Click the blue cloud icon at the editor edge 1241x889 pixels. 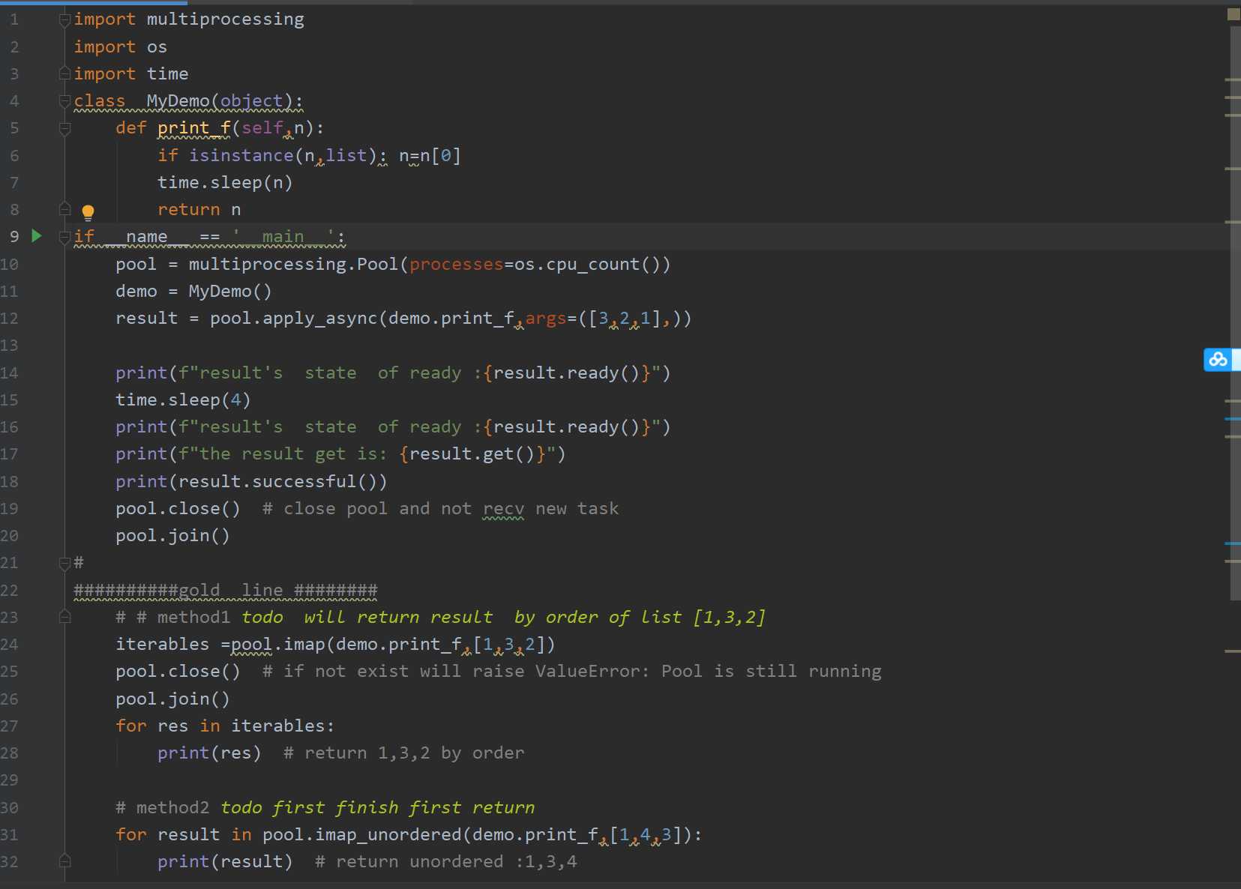tap(1219, 360)
